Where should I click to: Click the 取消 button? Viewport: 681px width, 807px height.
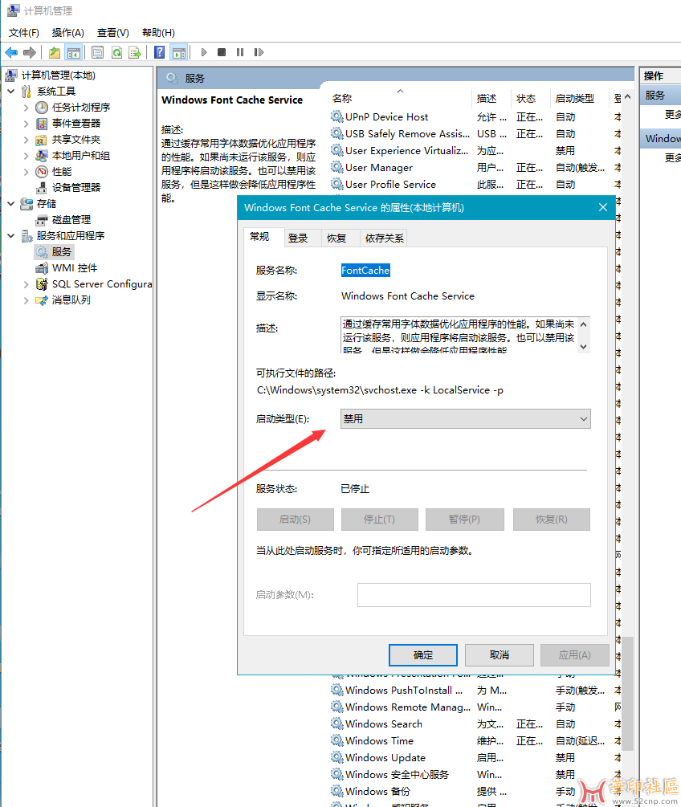500,655
